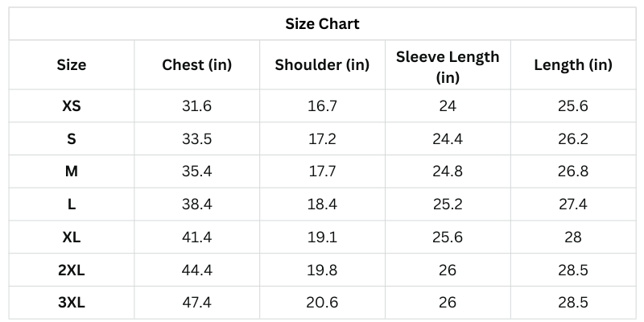The image size is (644, 322).
Task: Select the L size row label
Action: [x=72, y=204]
